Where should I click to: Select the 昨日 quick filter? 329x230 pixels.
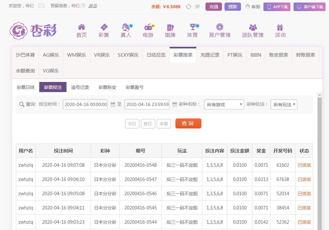tap(148, 124)
